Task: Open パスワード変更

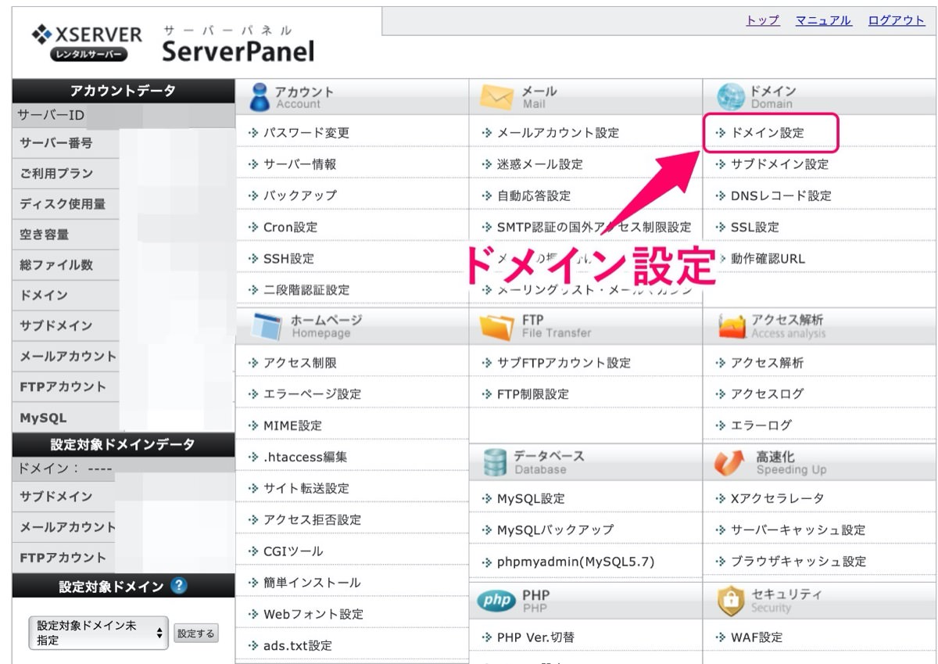Action: tap(306, 133)
